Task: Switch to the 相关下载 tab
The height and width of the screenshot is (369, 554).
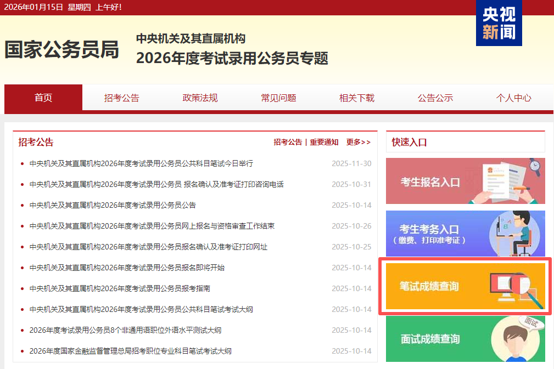Action: click(x=357, y=98)
